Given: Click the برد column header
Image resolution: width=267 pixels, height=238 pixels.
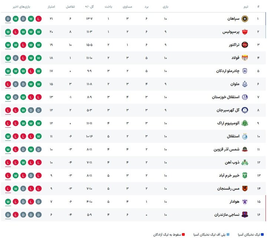Looking at the screenshot, I should pyautogui.click(x=147, y=7).
